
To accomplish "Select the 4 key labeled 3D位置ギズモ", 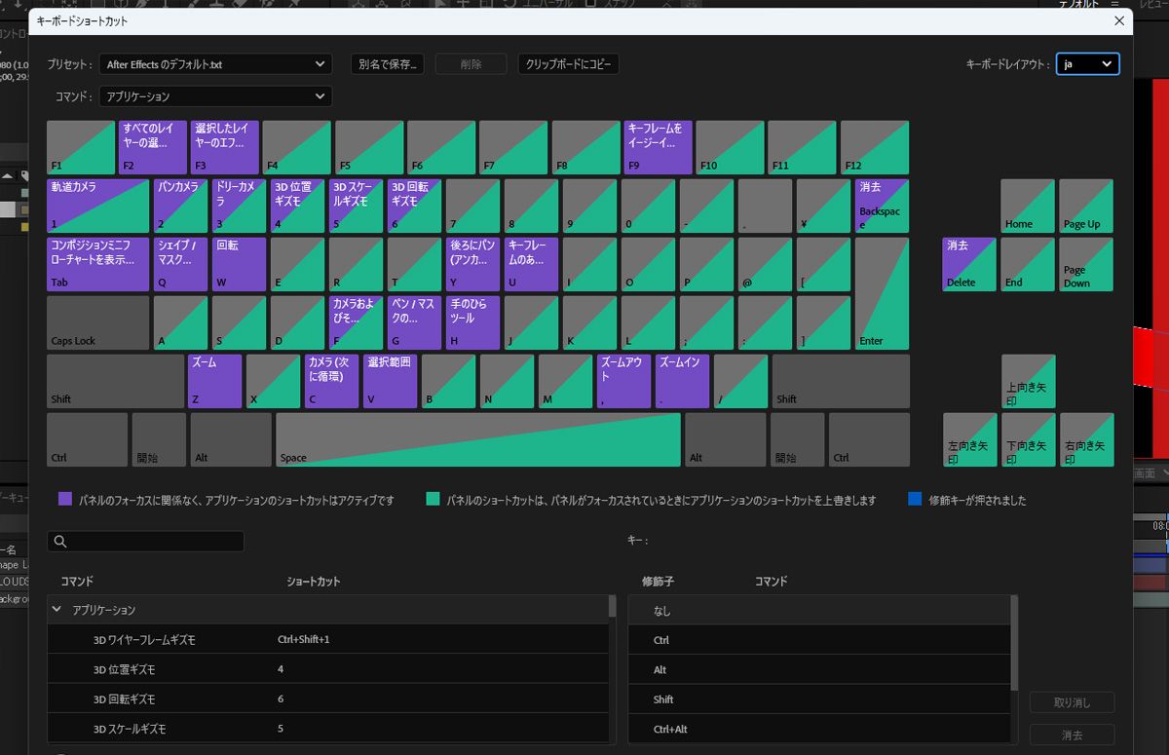I will [298, 206].
